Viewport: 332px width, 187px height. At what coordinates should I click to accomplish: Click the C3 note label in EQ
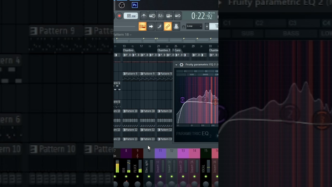[206, 71]
